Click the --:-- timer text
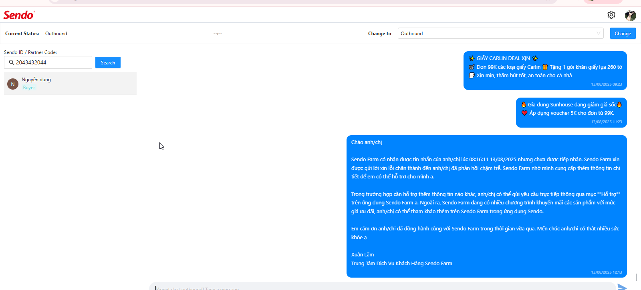The image size is (641, 290). (218, 34)
